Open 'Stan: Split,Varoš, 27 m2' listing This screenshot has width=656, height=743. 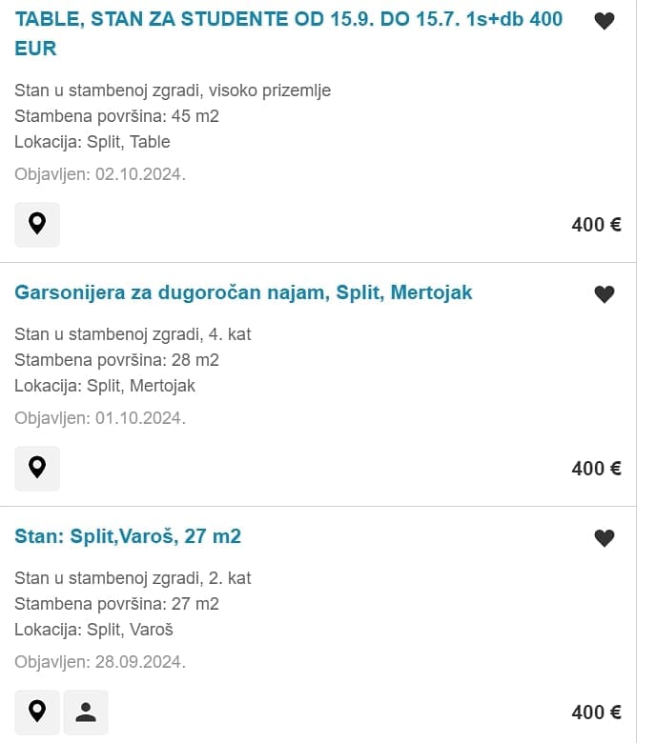point(128,536)
